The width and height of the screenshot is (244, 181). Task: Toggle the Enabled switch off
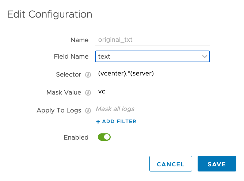point(104,137)
